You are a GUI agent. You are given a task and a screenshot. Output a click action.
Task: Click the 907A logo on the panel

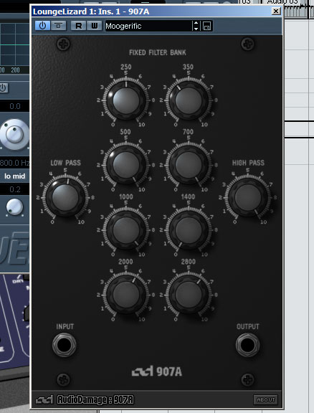(x=157, y=371)
